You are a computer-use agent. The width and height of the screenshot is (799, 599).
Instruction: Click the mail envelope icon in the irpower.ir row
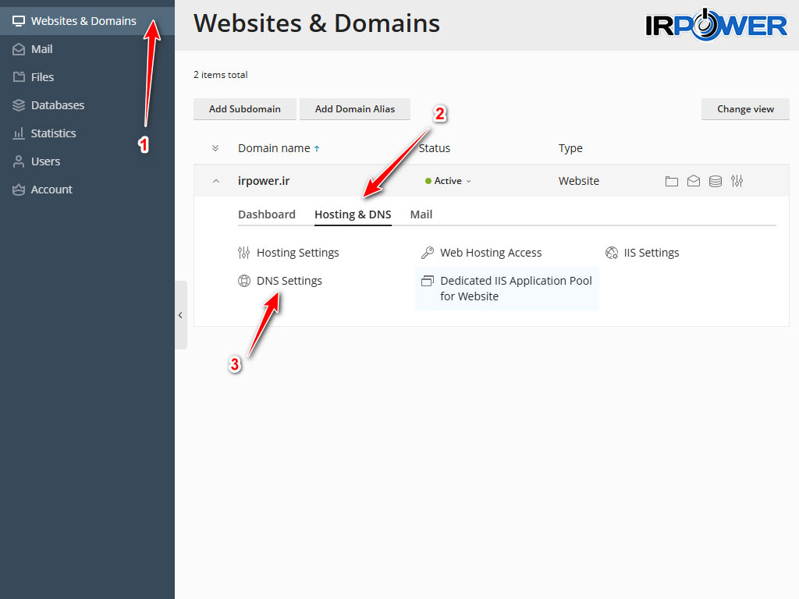pyautogui.click(x=694, y=180)
